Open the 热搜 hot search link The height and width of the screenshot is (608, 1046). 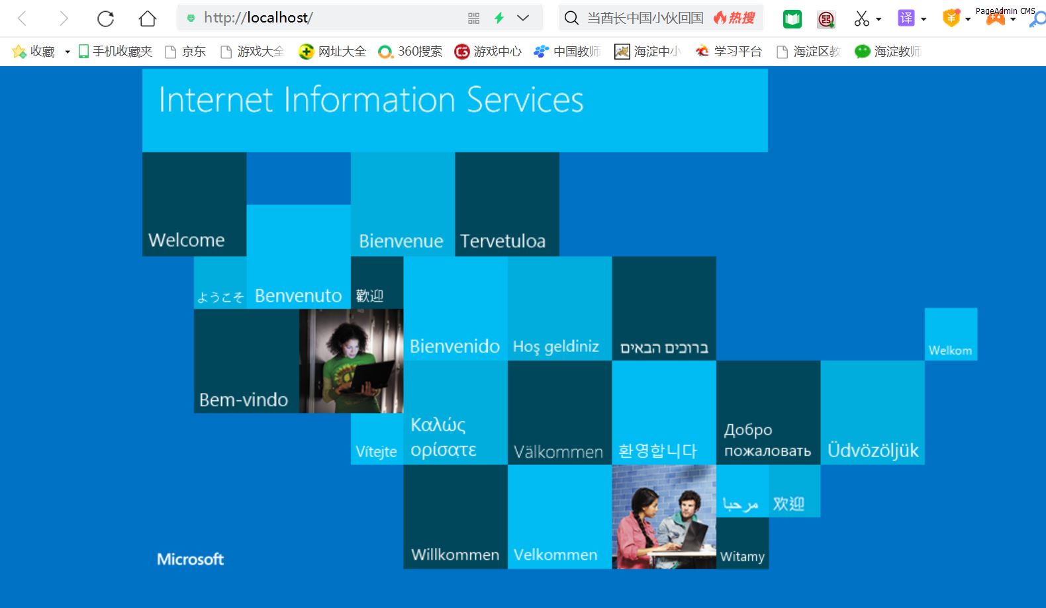[x=734, y=18]
